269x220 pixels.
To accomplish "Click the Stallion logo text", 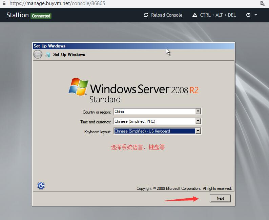I will [18, 15].
